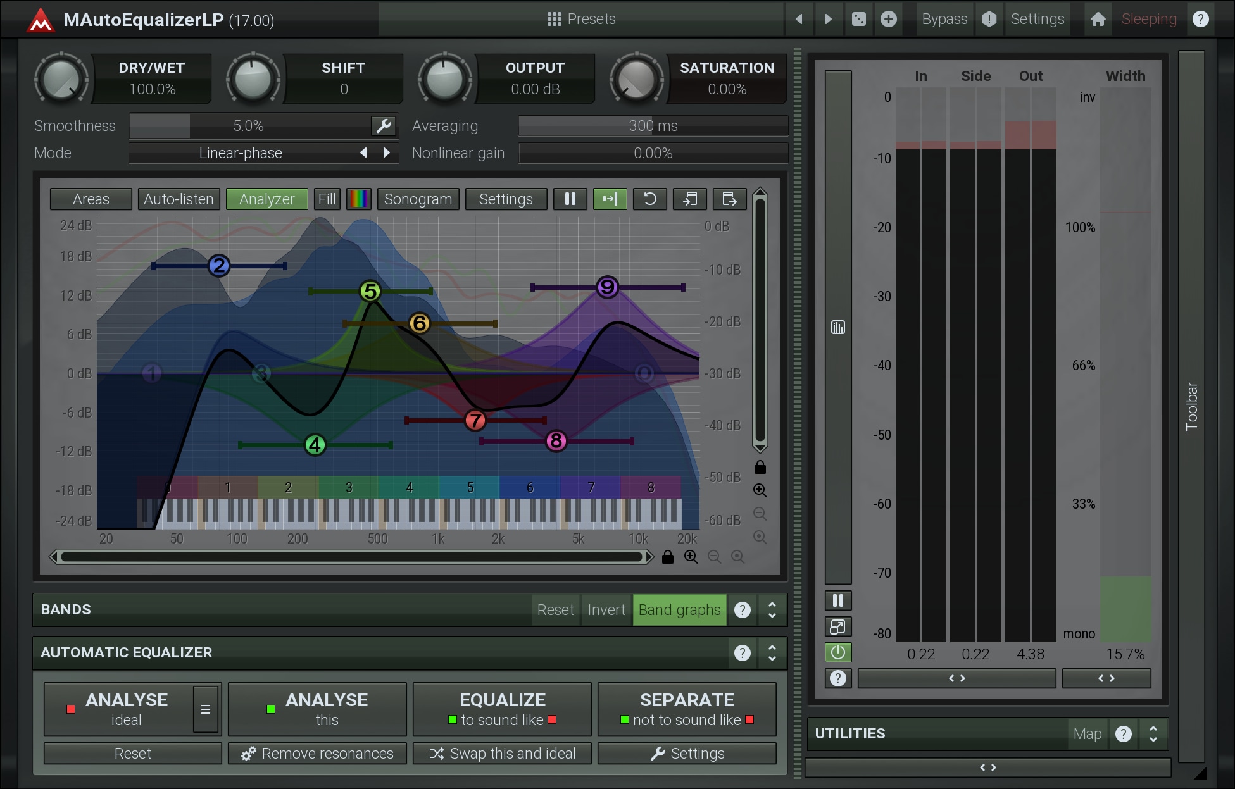1235x789 pixels.
Task: Open the Settings menu in title bar
Action: tap(1037, 19)
